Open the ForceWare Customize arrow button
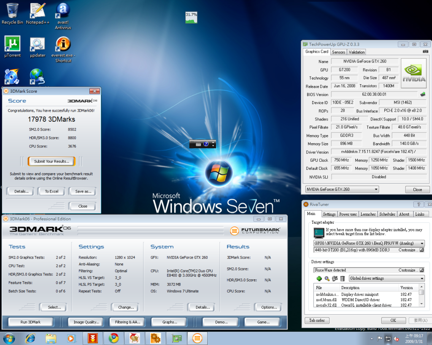 click(x=421, y=270)
